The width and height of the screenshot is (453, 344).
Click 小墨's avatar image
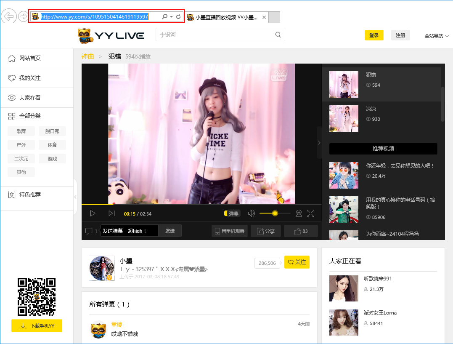pyautogui.click(x=102, y=268)
